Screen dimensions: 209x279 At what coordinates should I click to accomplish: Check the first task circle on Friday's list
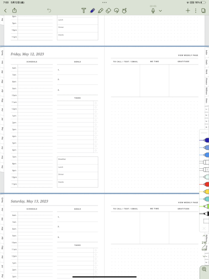click(x=96, y=103)
